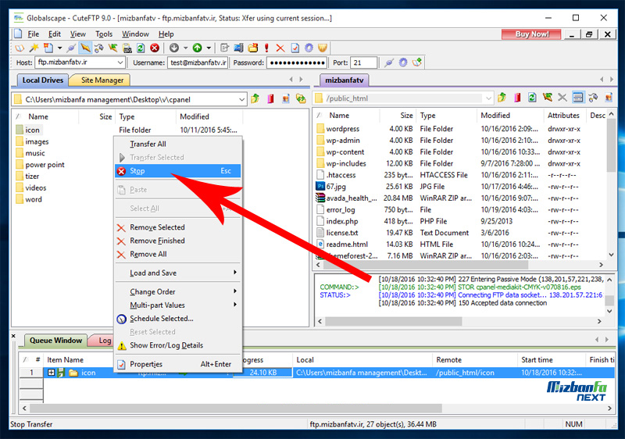The height and width of the screenshot is (439, 625).
Task: Open the local path dropdown list
Action: [241, 99]
